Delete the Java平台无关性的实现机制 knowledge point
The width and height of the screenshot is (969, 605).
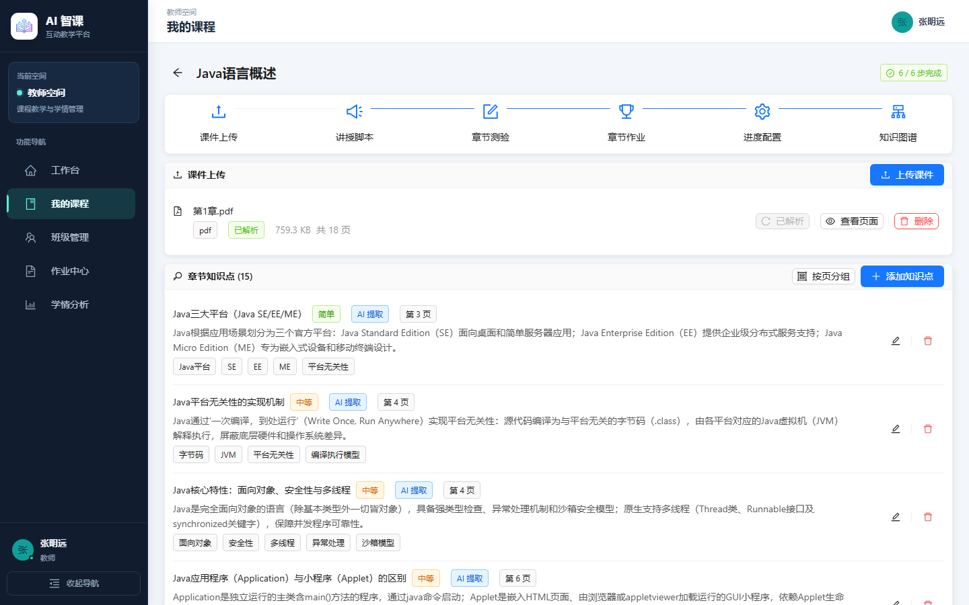pyautogui.click(x=928, y=429)
